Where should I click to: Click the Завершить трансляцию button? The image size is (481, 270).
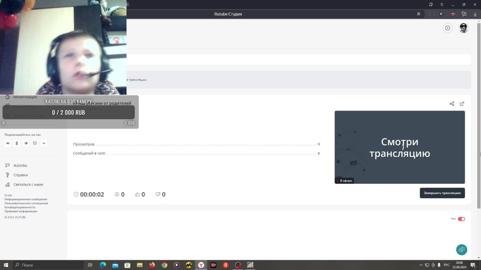442,193
